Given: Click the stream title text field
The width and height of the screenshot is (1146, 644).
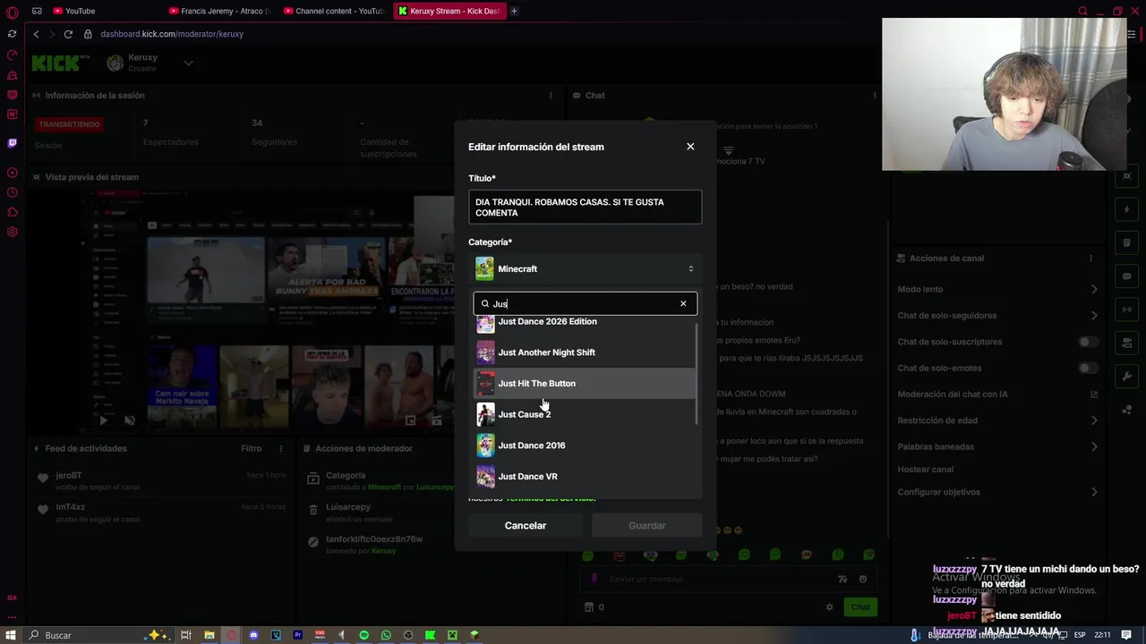Looking at the screenshot, I should click(585, 208).
